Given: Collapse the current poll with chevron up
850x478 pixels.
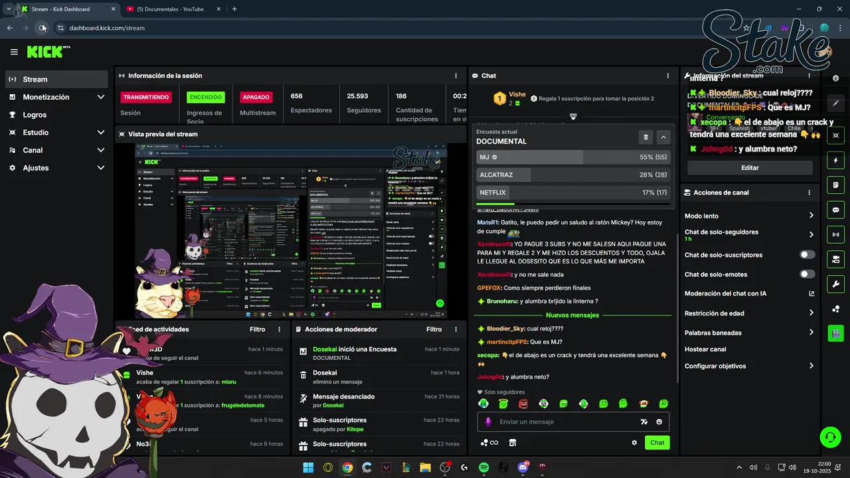Looking at the screenshot, I should pos(663,137).
